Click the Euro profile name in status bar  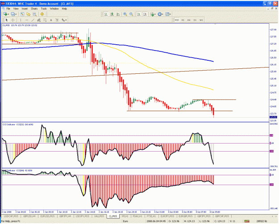coord(125,221)
